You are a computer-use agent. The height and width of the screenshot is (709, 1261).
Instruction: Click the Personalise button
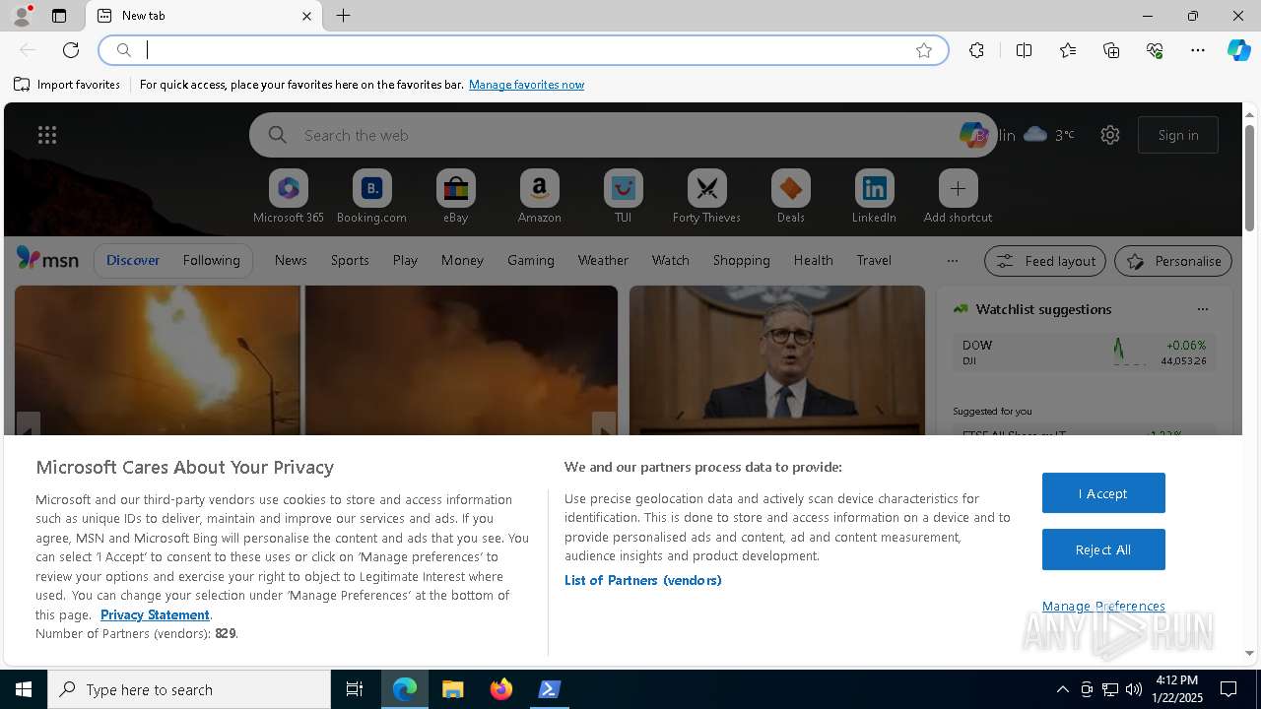(1173, 261)
